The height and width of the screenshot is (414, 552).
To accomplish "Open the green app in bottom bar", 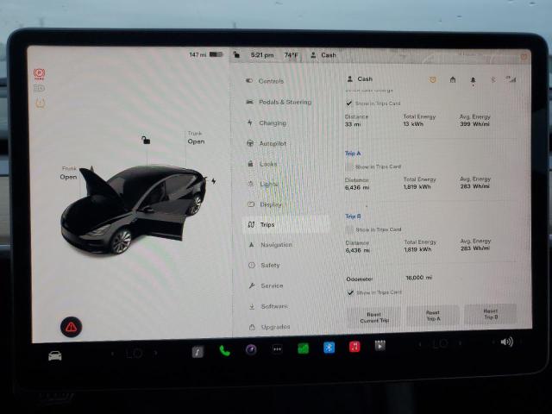I will 303,348.
